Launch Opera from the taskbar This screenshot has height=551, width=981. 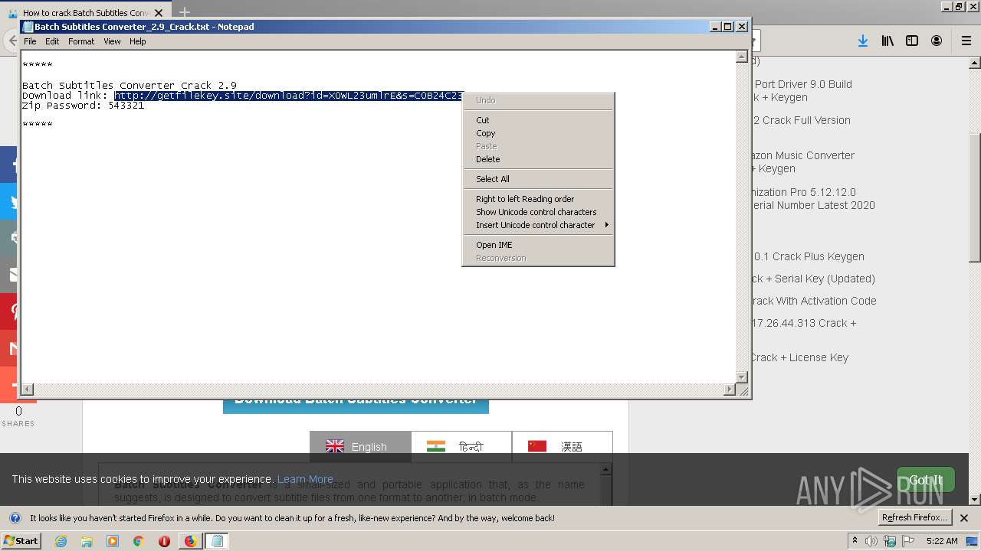tap(164, 541)
